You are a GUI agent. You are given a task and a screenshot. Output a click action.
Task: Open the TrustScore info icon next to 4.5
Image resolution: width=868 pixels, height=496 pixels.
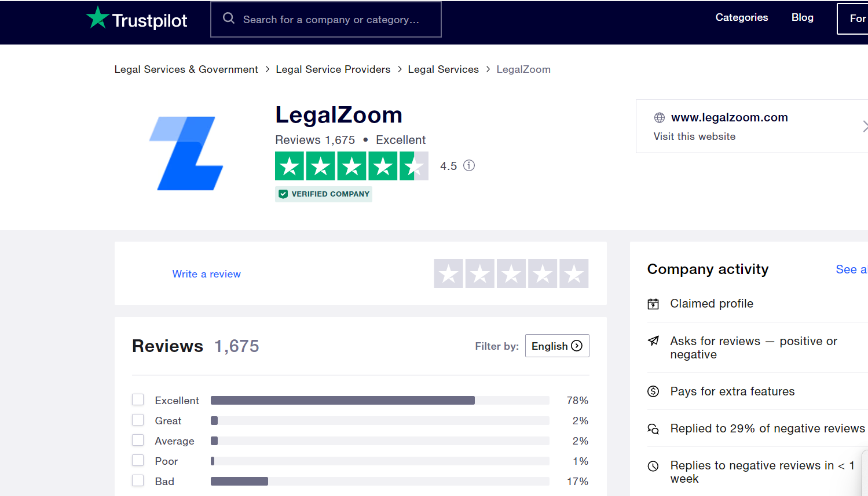tap(469, 165)
